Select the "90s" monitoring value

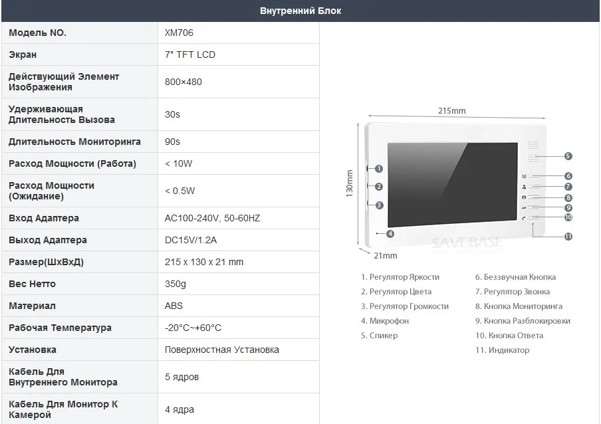[x=172, y=142]
